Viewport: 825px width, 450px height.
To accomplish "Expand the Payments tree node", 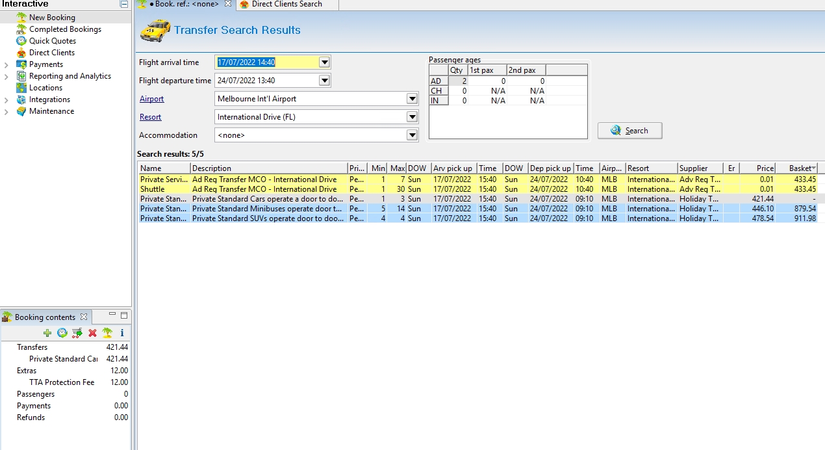I will [6, 64].
